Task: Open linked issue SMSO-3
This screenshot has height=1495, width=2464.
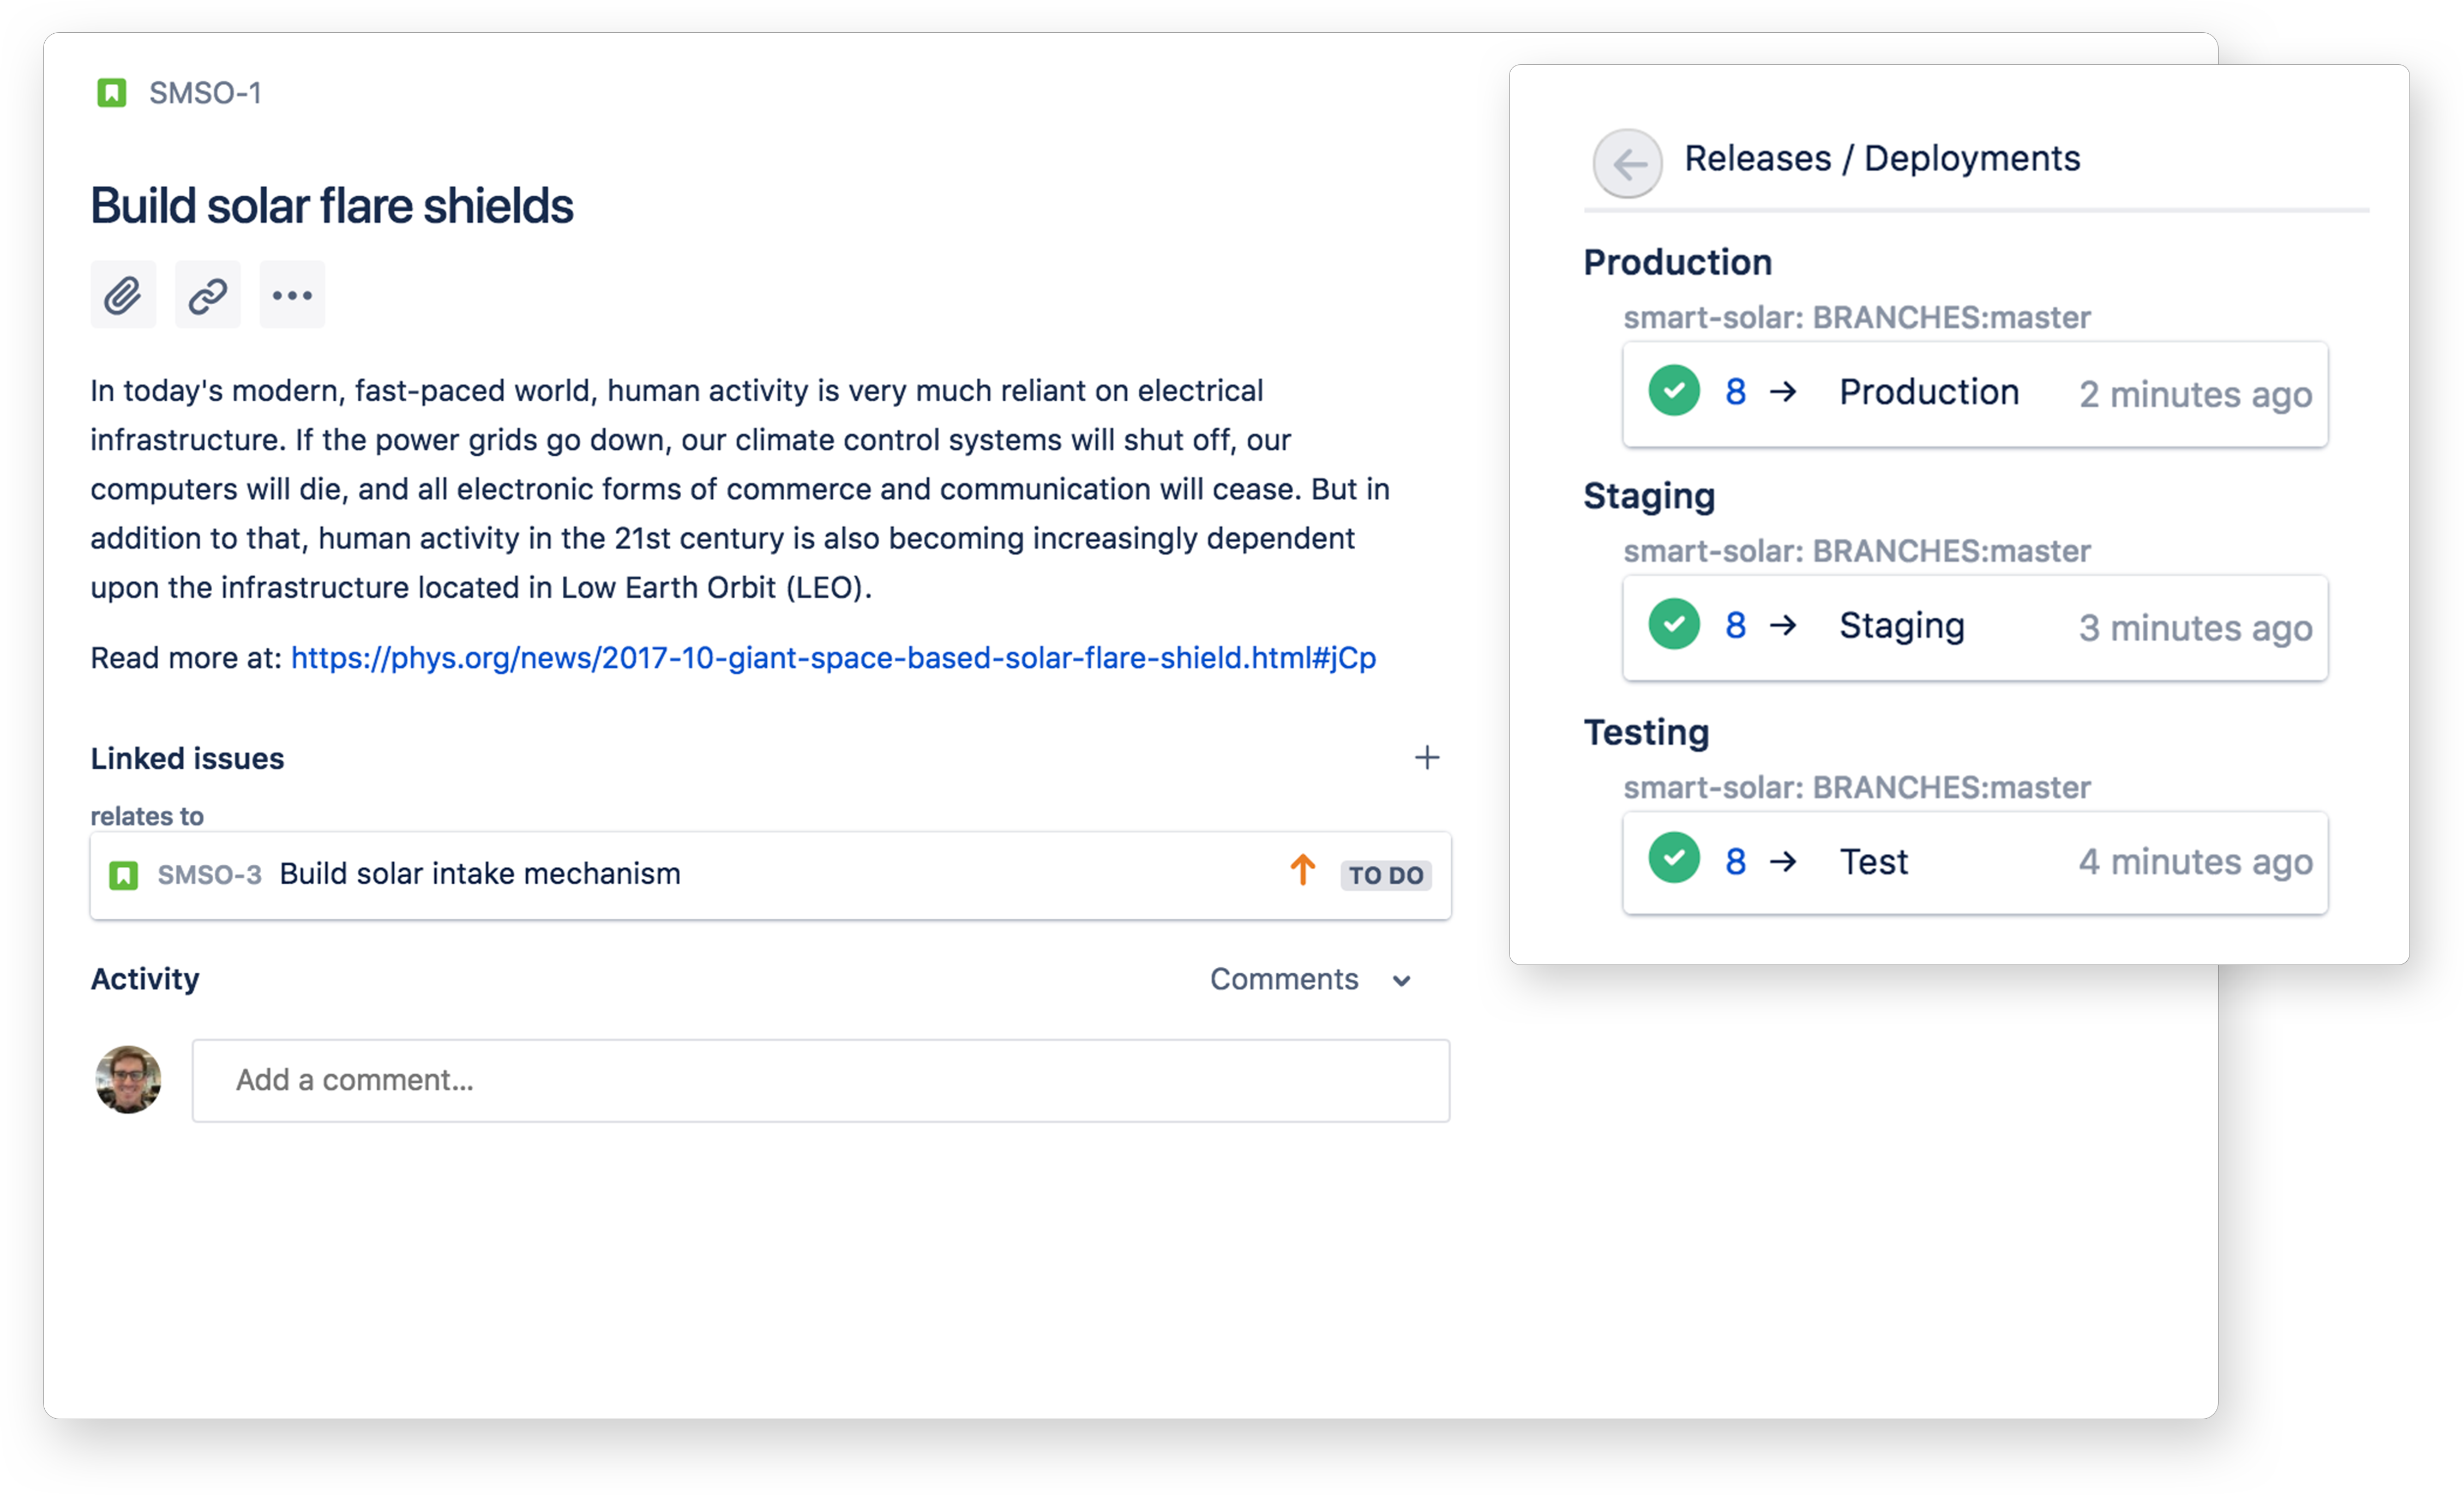Action: [209, 875]
